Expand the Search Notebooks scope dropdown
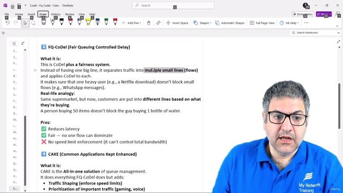Screen dimensions: 343x193 pyautogui.click(x=339, y=33)
